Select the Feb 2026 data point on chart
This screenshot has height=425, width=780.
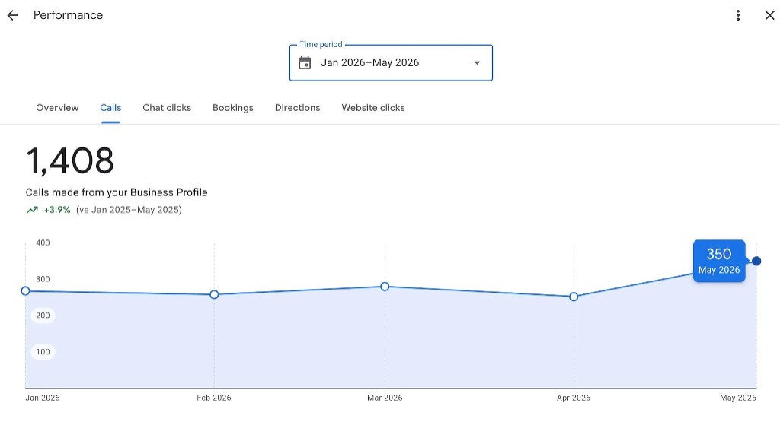click(214, 294)
